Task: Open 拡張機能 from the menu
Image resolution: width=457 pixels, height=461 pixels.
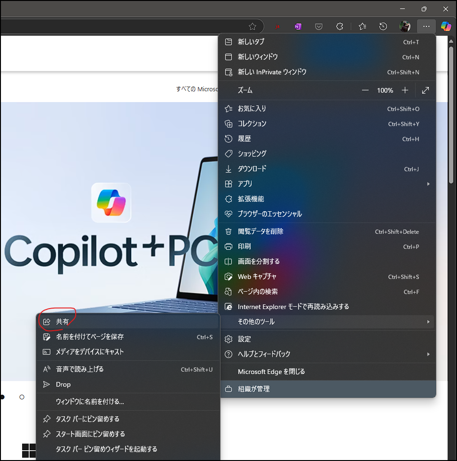Action: 327,199
